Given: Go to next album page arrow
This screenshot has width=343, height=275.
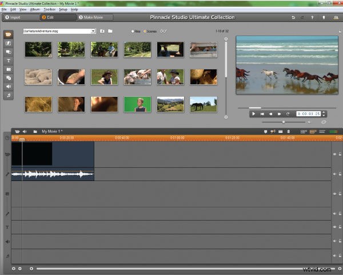Looking at the screenshot, I should tap(226, 117).
